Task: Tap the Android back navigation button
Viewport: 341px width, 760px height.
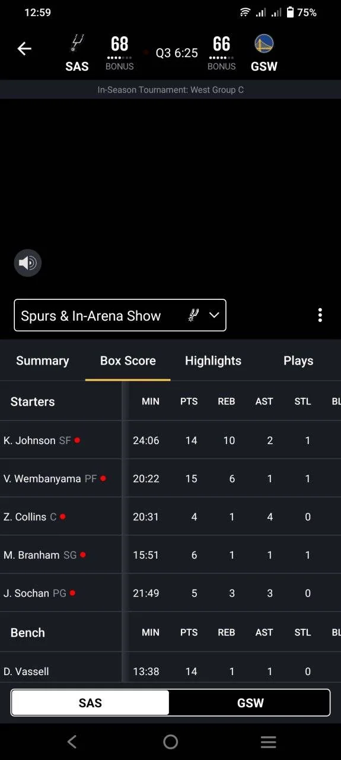Action: pyautogui.click(x=72, y=742)
